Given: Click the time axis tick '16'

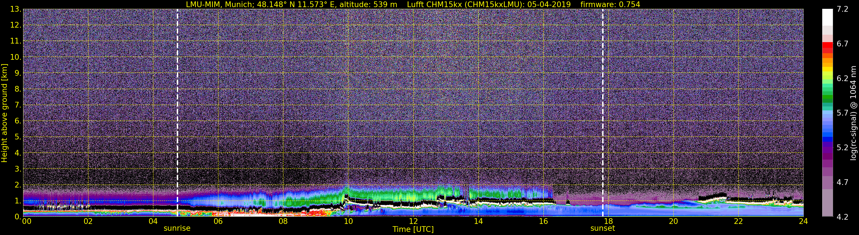Looking at the screenshot, I should [543, 221].
